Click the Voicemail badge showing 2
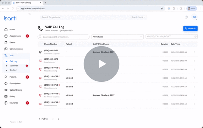Screen dimensions: 203x128 (x=27, y=66)
